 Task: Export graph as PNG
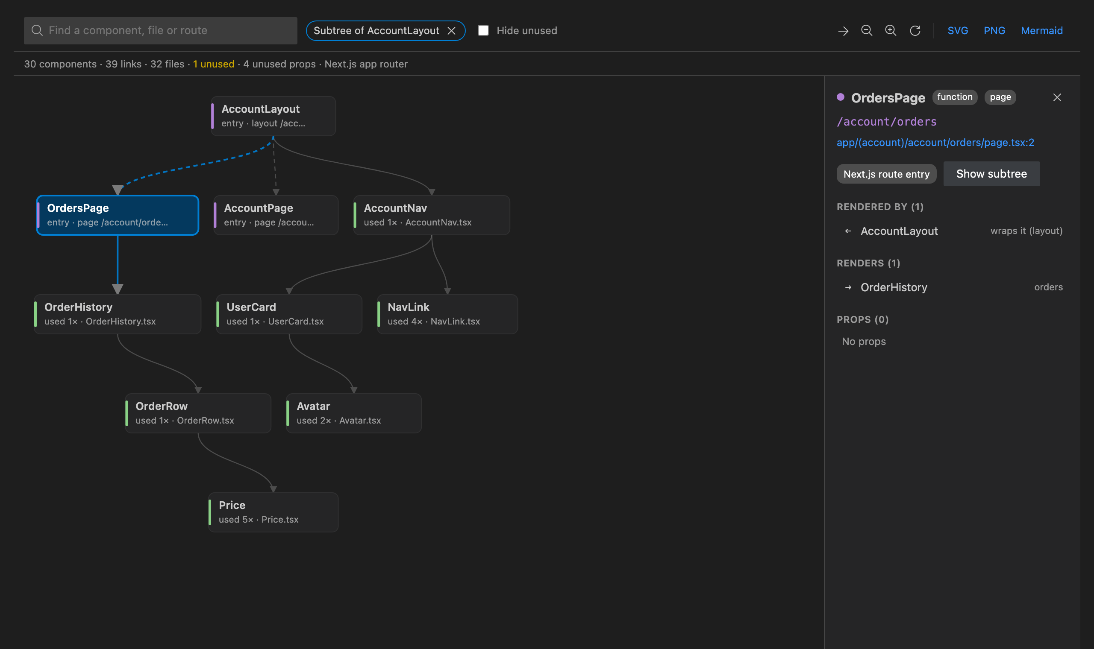(x=994, y=31)
